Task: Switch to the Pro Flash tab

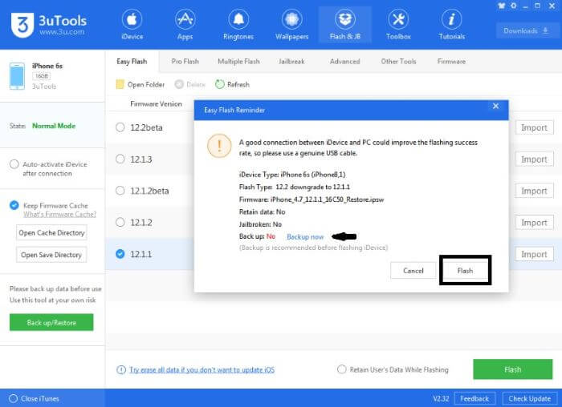Action: point(186,62)
